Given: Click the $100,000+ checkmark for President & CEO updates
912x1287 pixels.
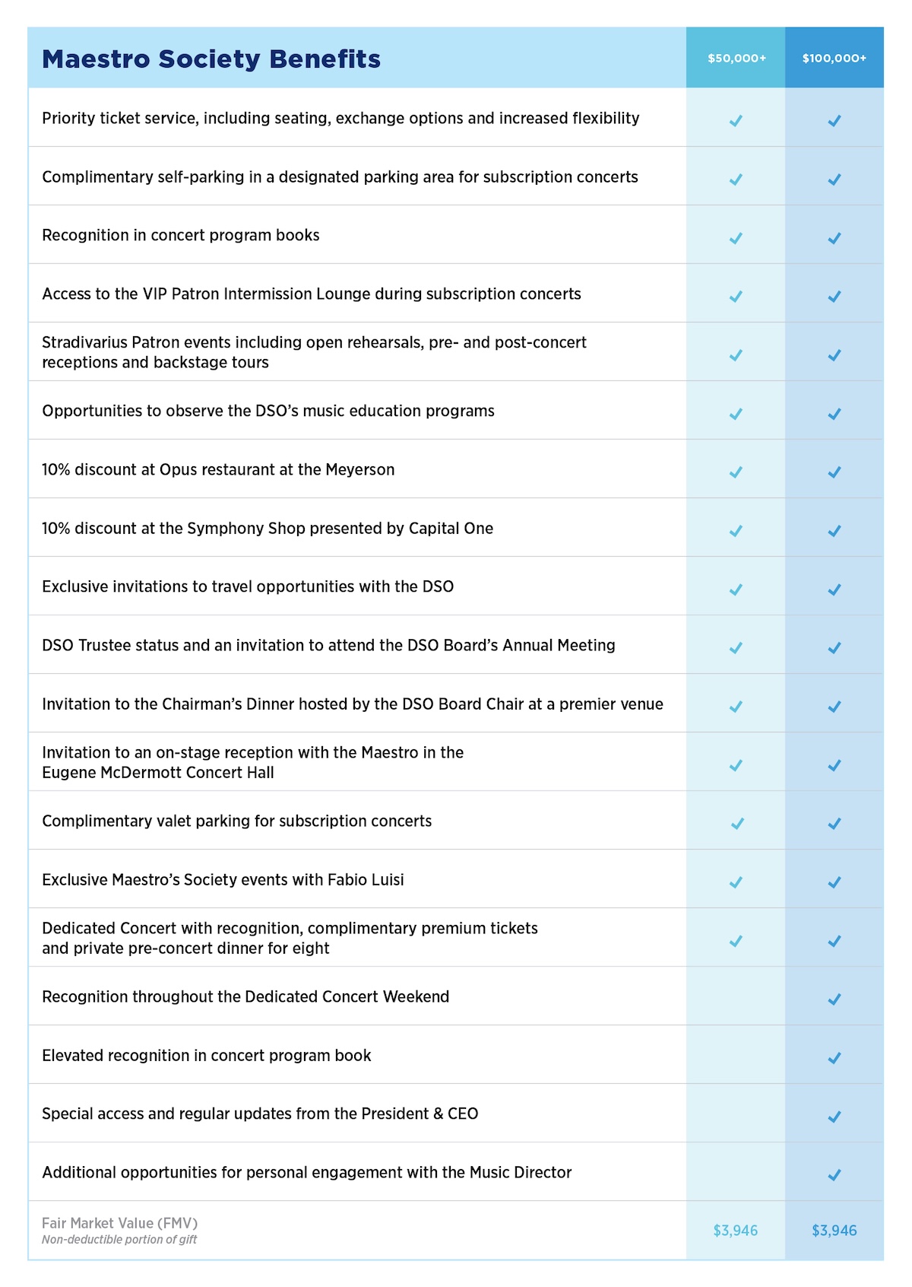Looking at the screenshot, I should tap(834, 1117).
